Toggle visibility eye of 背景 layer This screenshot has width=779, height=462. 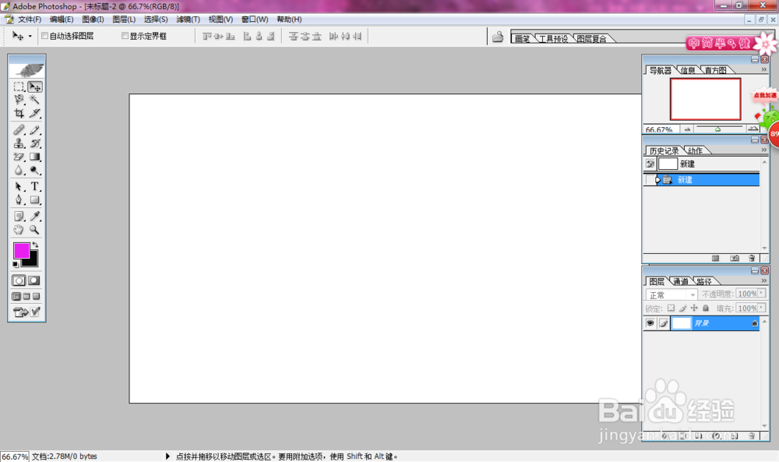(650, 323)
